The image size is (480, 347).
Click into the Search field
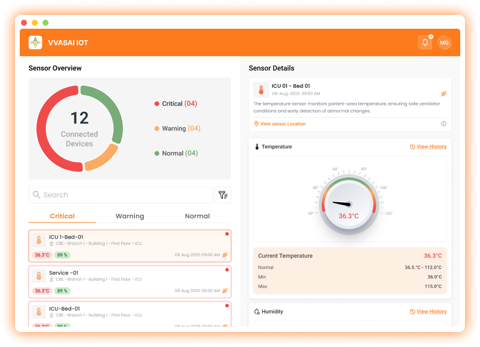click(120, 195)
